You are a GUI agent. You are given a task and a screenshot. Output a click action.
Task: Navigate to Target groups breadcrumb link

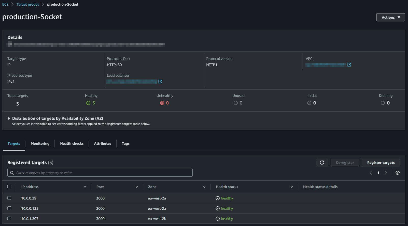tap(28, 4)
